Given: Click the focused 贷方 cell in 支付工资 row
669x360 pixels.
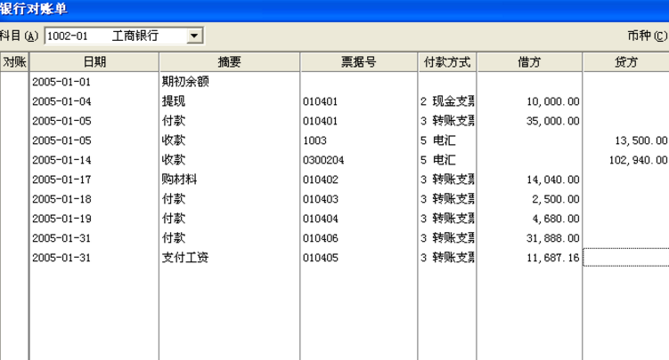Looking at the screenshot, I should tap(626, 258).
